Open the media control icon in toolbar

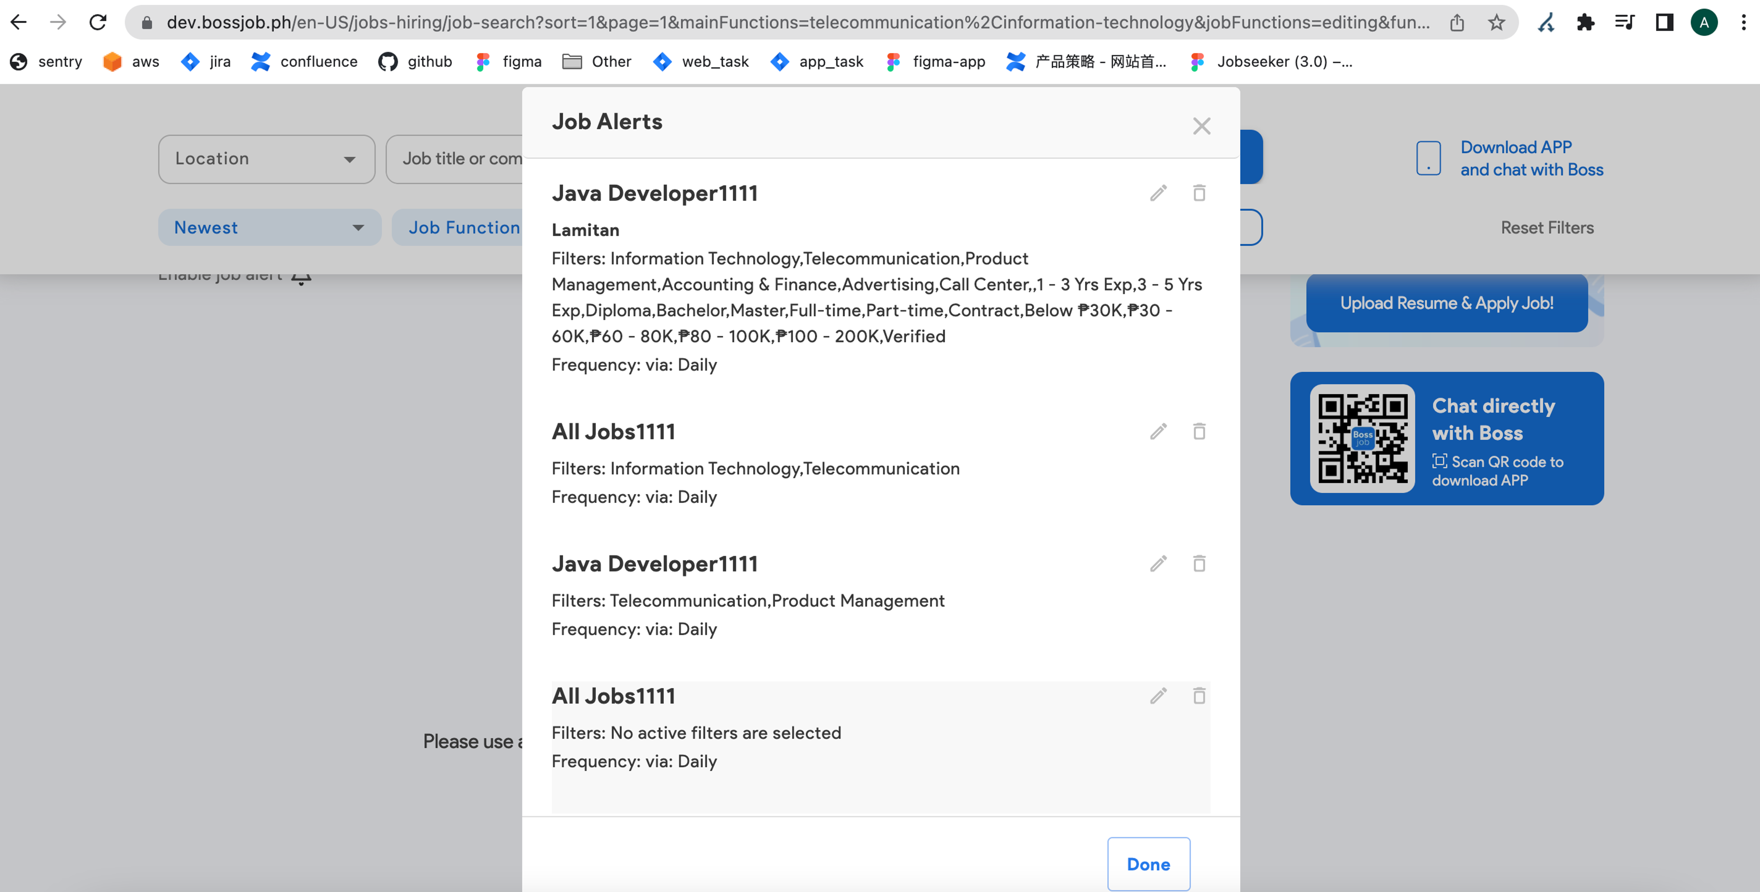click(1625, 23)
